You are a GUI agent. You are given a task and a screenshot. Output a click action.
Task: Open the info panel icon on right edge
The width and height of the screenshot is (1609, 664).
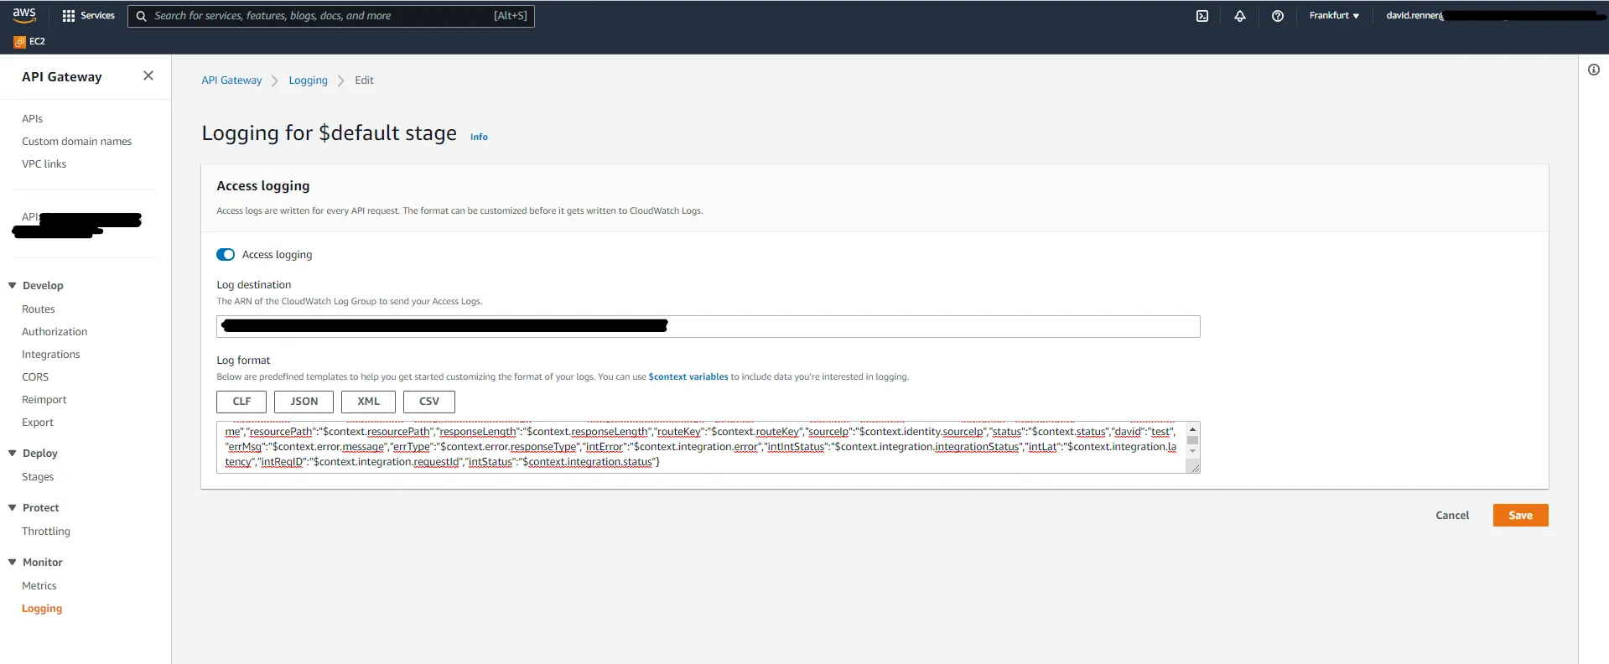(1594, 70)
